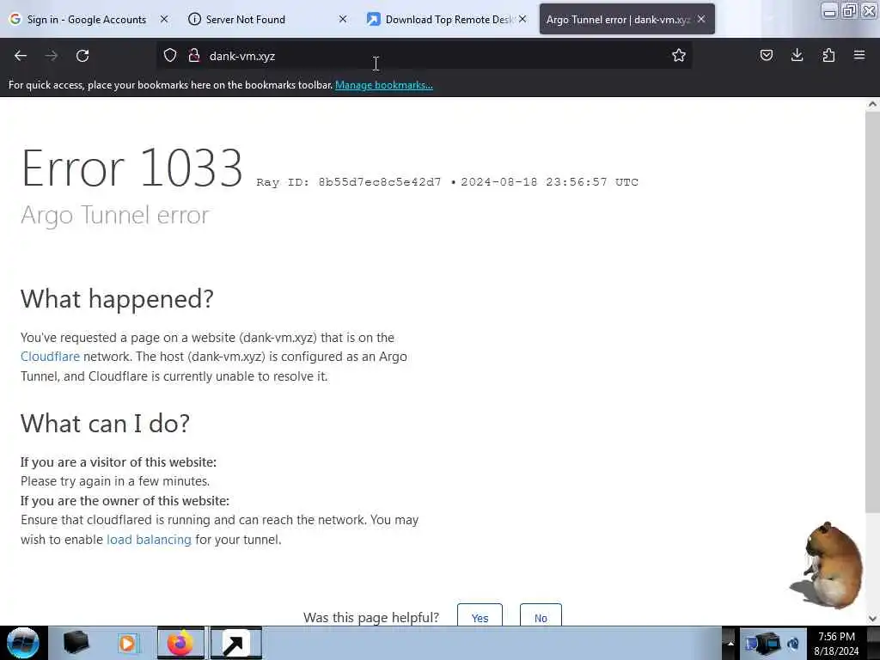Close the Download Top Remote Desktop tab
The image size is (880, 660).
[x=522, y=19]
